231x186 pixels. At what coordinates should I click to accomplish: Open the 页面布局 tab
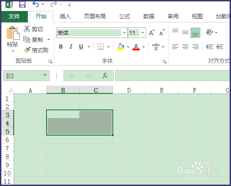95,16
